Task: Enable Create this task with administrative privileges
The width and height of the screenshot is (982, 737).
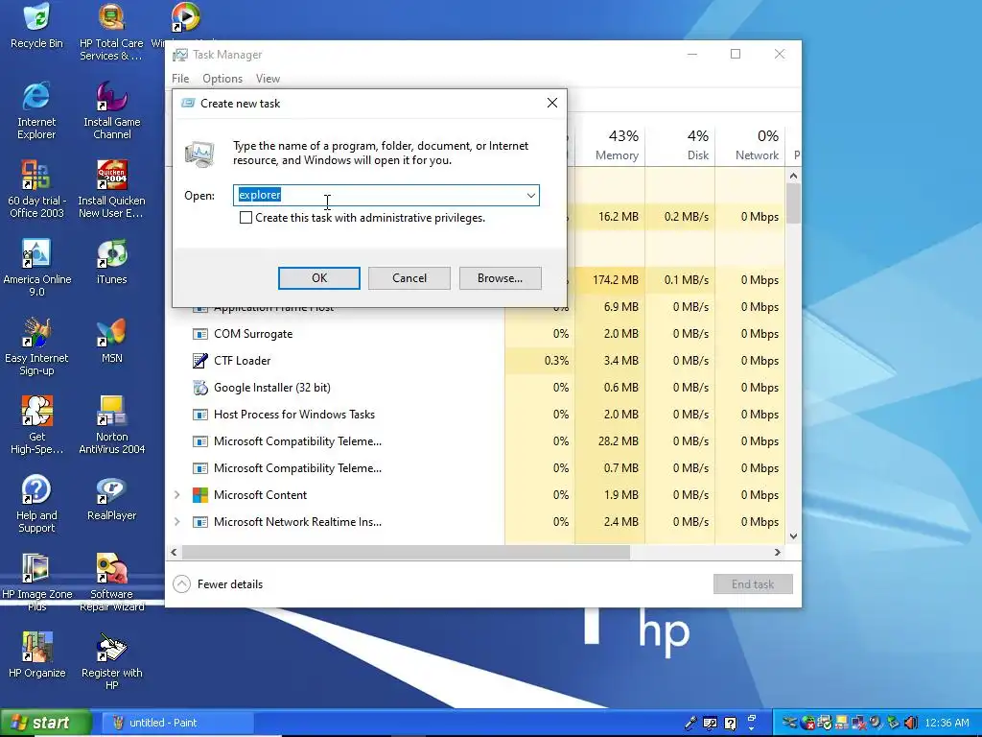Action: tap(246, 218)
